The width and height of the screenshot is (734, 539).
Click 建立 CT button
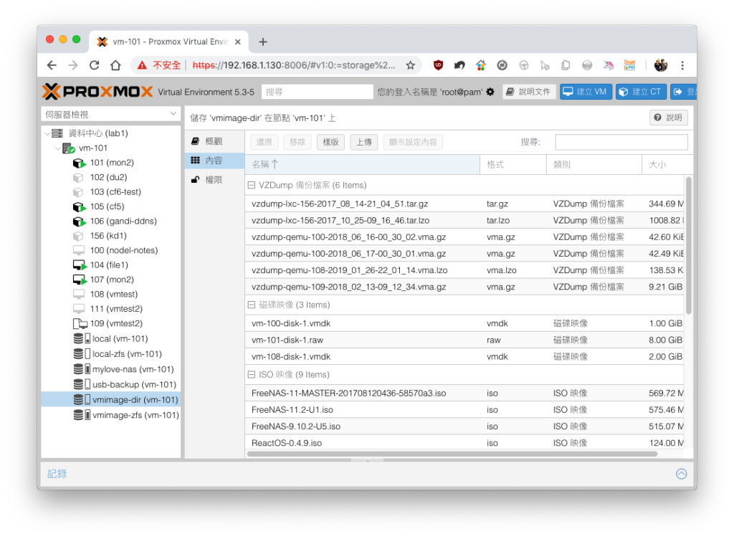tap(641, 92)
